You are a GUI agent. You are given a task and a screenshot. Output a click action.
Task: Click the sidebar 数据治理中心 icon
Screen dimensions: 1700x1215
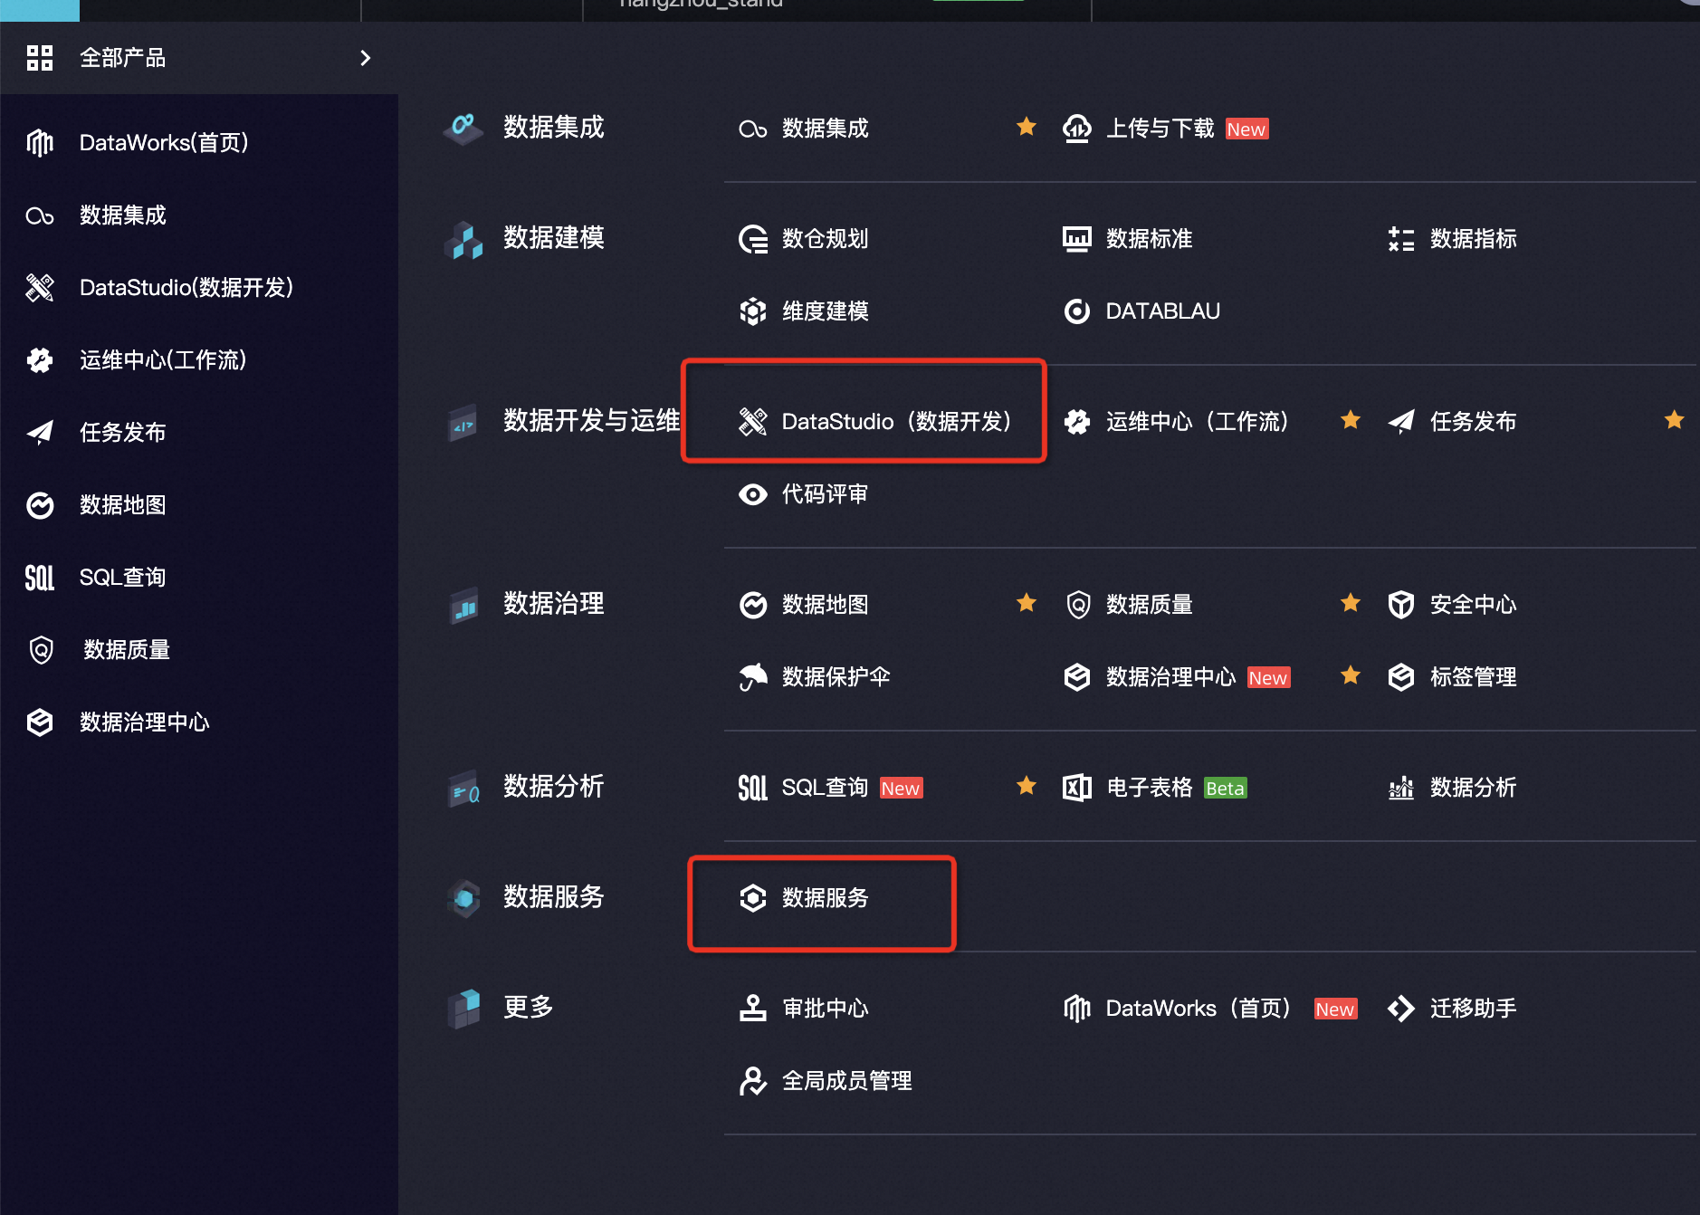click(40, 722)
